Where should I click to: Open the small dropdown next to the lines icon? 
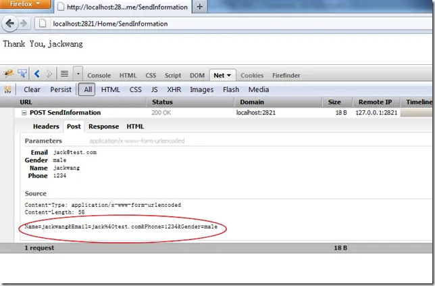coord(78,74)
